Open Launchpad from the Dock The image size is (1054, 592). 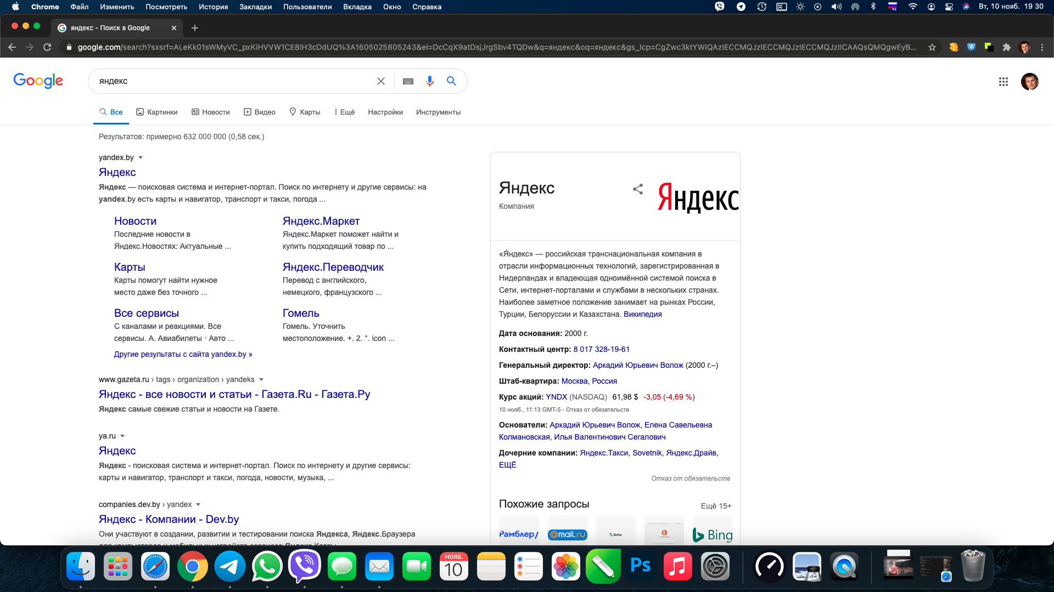click(x=118, y=566)
